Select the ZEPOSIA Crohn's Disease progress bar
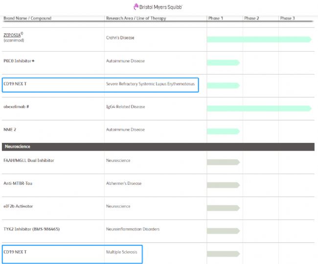 pos(259,40)
